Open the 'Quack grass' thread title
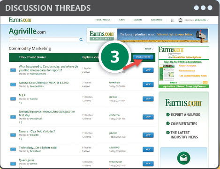Screen dimensions: 220x169 [26, 160]
